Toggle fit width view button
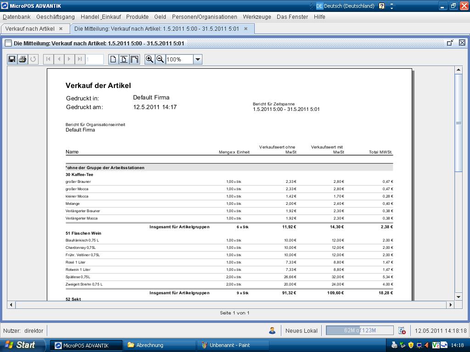The height and width of the screenshot is (352, 470). pos(134,59)
